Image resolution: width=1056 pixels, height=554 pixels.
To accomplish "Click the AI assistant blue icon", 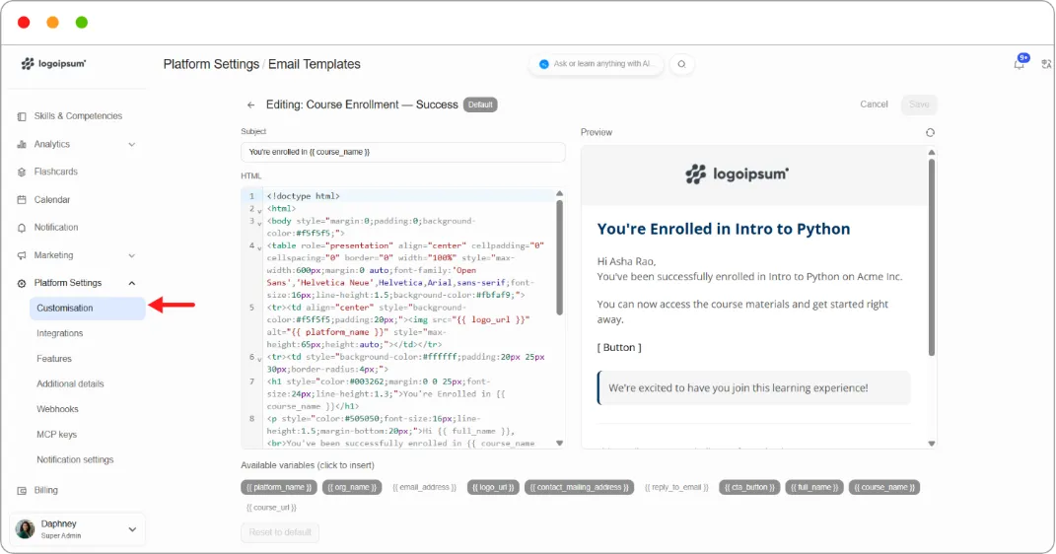I will [544, 64].
